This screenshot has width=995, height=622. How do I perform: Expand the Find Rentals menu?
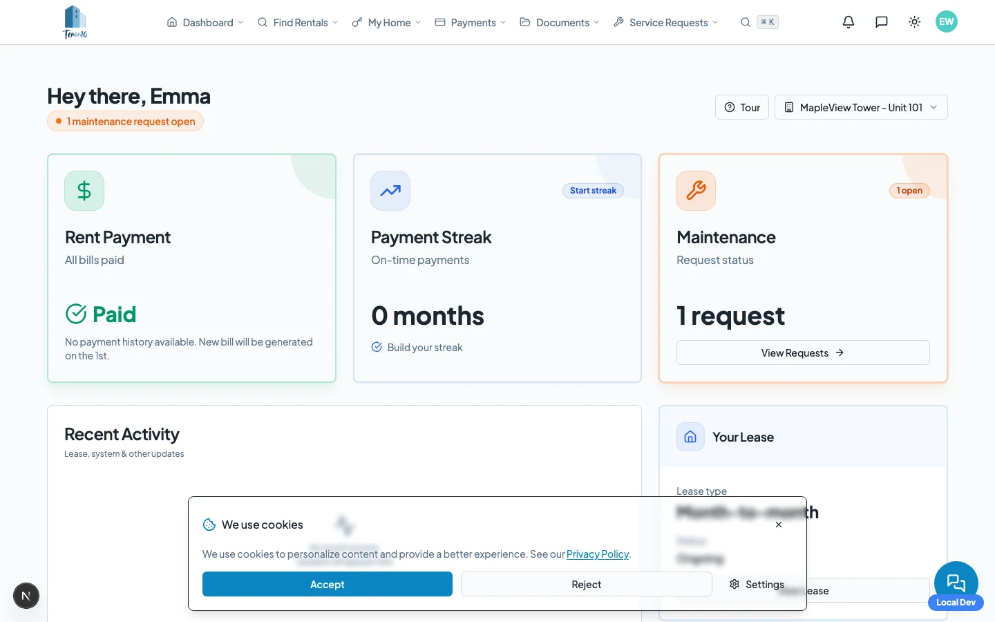point(298,22)
